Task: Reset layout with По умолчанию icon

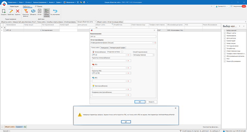Action: point(55,11)
